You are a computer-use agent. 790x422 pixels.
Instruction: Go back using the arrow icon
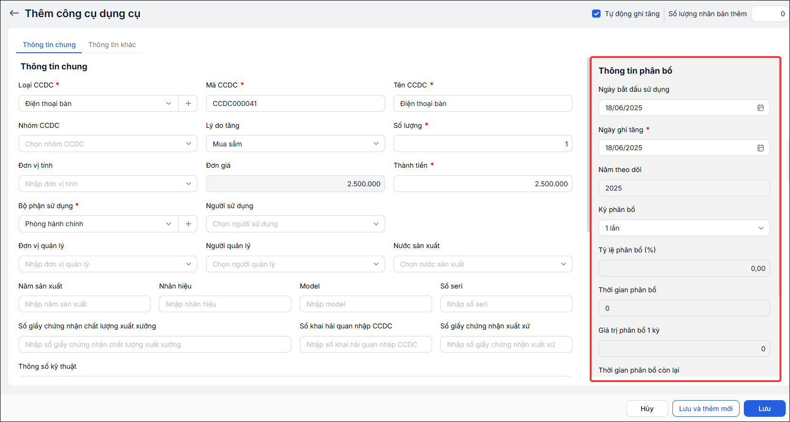click(14, 13)
